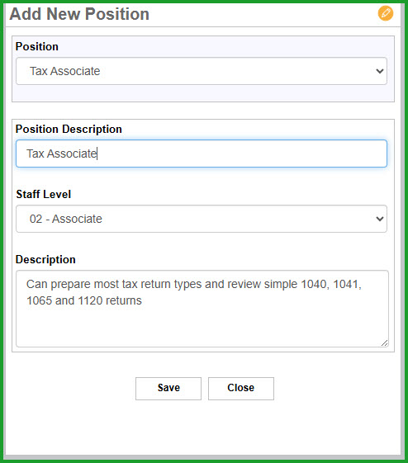Click the Description textarea resize grip
This screenshot has width=408, height=463.
[x=384, y=343]
